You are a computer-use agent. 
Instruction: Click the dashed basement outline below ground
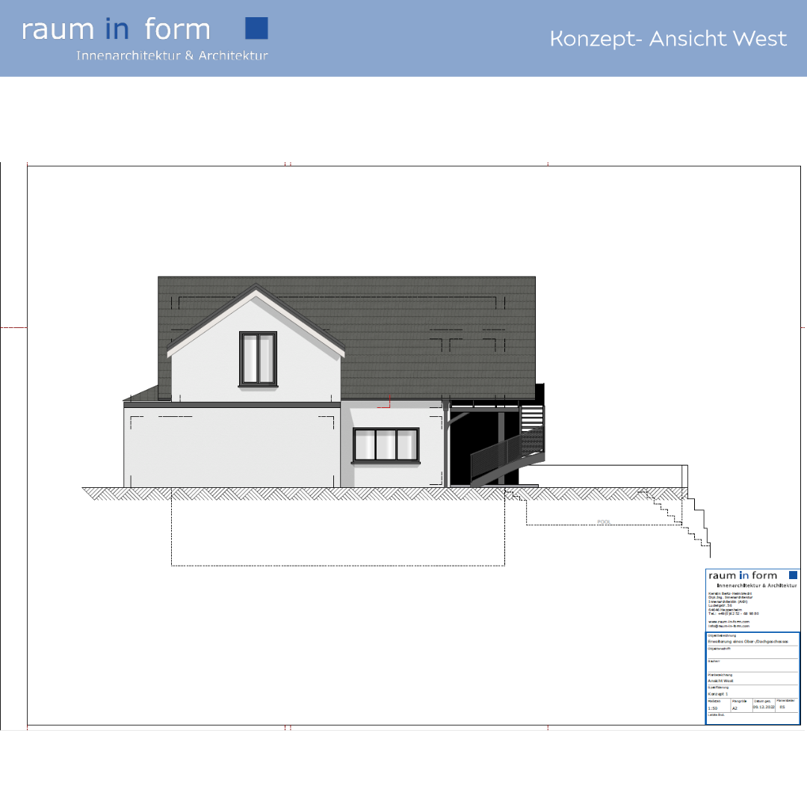click(x=336, y=565)
